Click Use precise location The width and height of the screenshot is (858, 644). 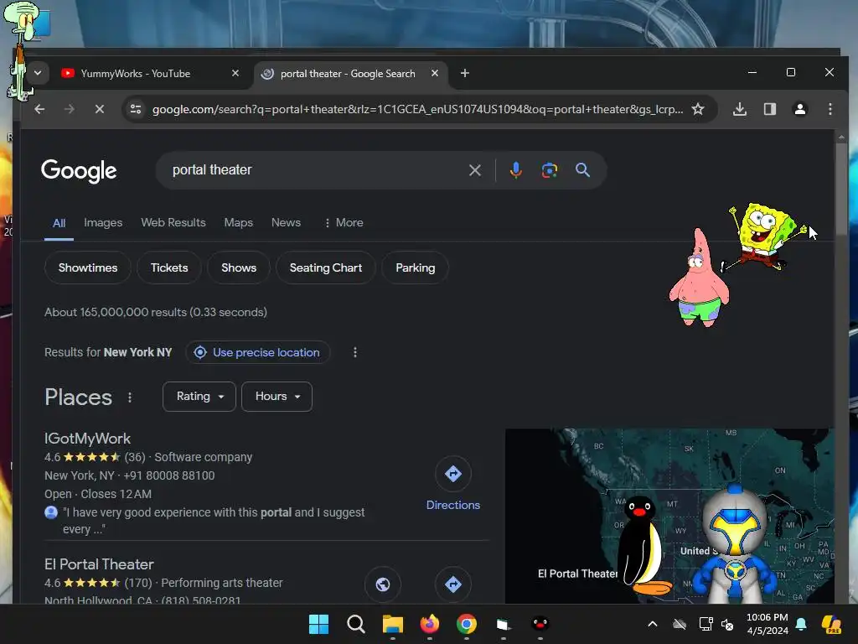coord(258,352)
